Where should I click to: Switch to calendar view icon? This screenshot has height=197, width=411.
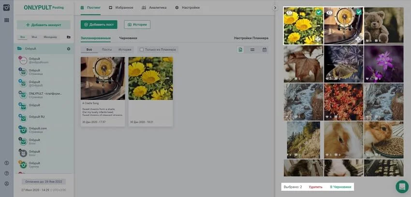coord(264,50)
